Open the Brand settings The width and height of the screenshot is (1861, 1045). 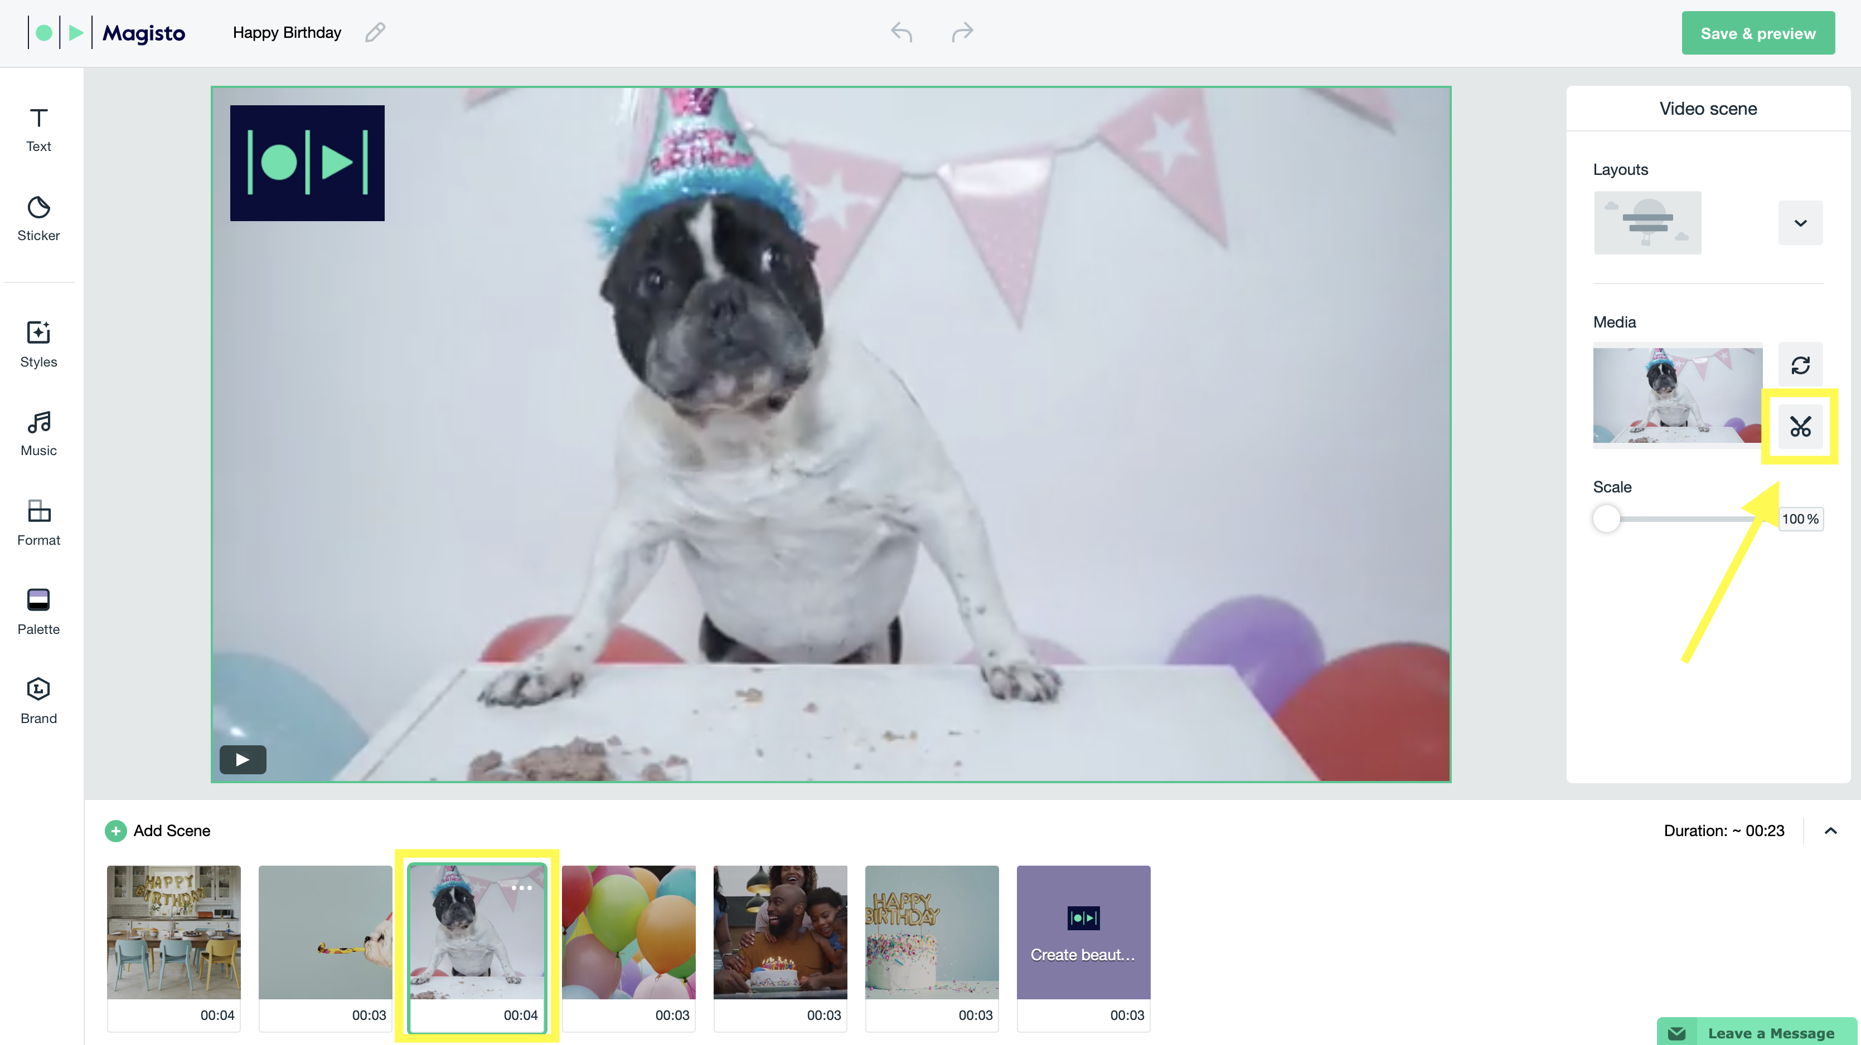point(38,701)
